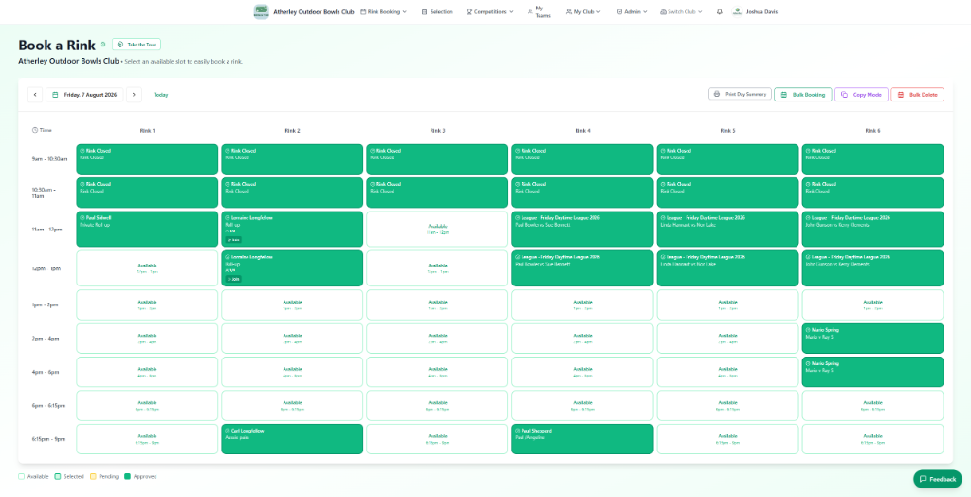Click status icon on Mario Spring 2pm booking
Screen dimensions: 971x497
pos(808,330)
